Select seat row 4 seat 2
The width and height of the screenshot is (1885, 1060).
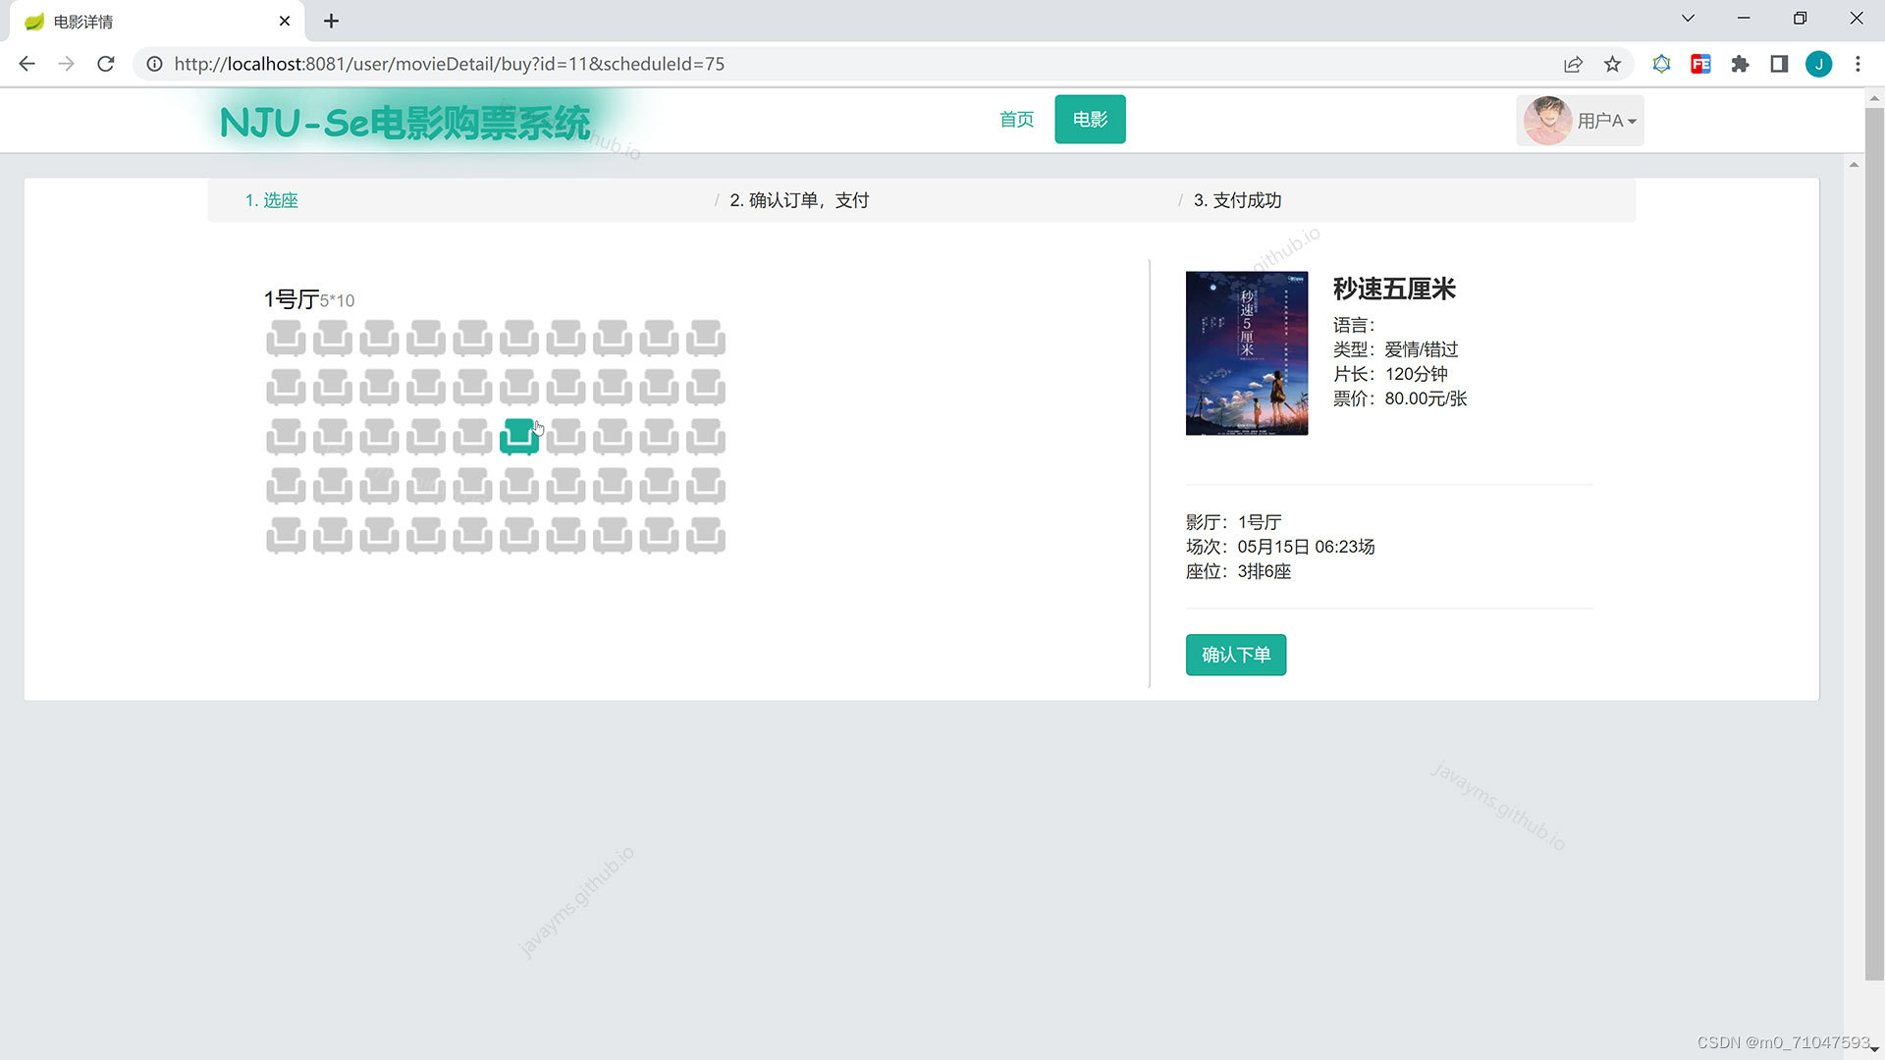[x=333, y=486]
